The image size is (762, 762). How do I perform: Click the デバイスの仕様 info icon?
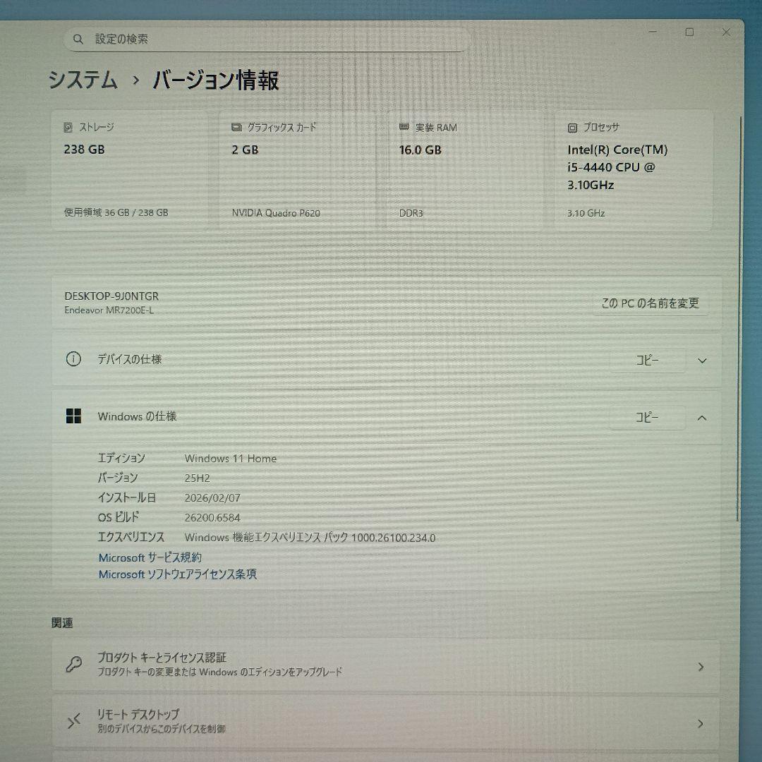tap(73, 359)
